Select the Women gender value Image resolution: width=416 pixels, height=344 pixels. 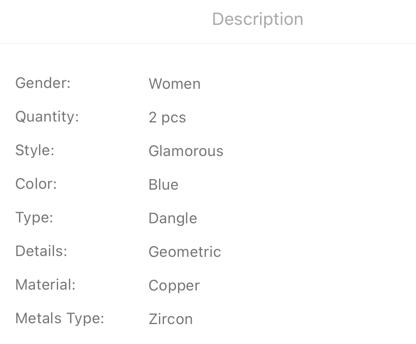point(174,84)
